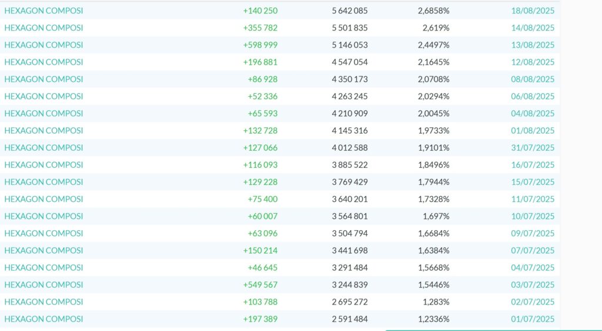This screenshot has width=602, height=331.
Task: Select the percentage 1,2336%
Action: click(433, 319)
